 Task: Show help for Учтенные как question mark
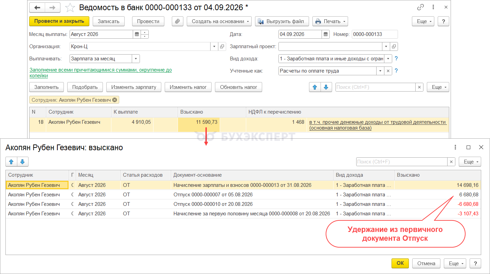pyautogui.click(x=396, y=71)
